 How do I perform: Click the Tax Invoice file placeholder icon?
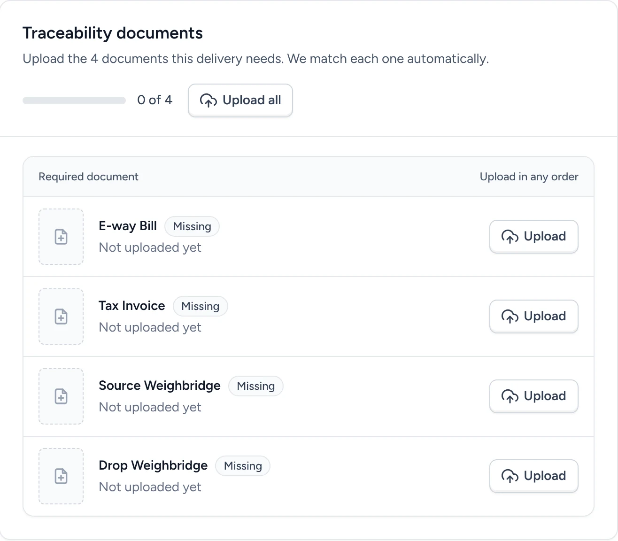pyautogui.click(x=61, y=317)
